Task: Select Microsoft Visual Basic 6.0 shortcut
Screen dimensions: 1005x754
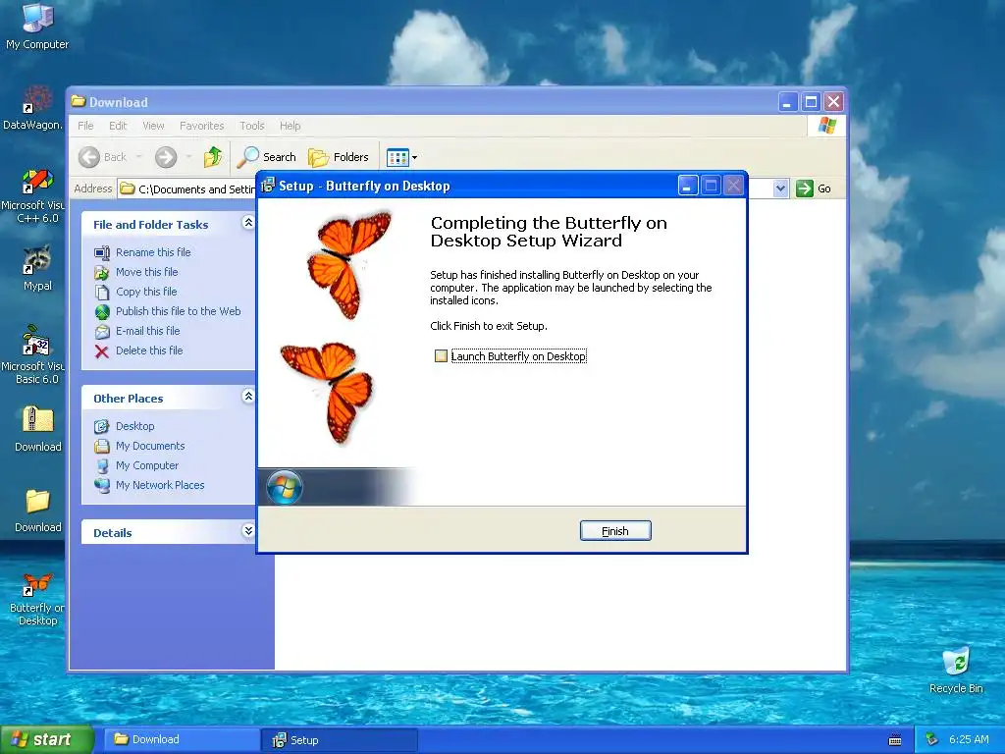Action: [x=33, y=355]
